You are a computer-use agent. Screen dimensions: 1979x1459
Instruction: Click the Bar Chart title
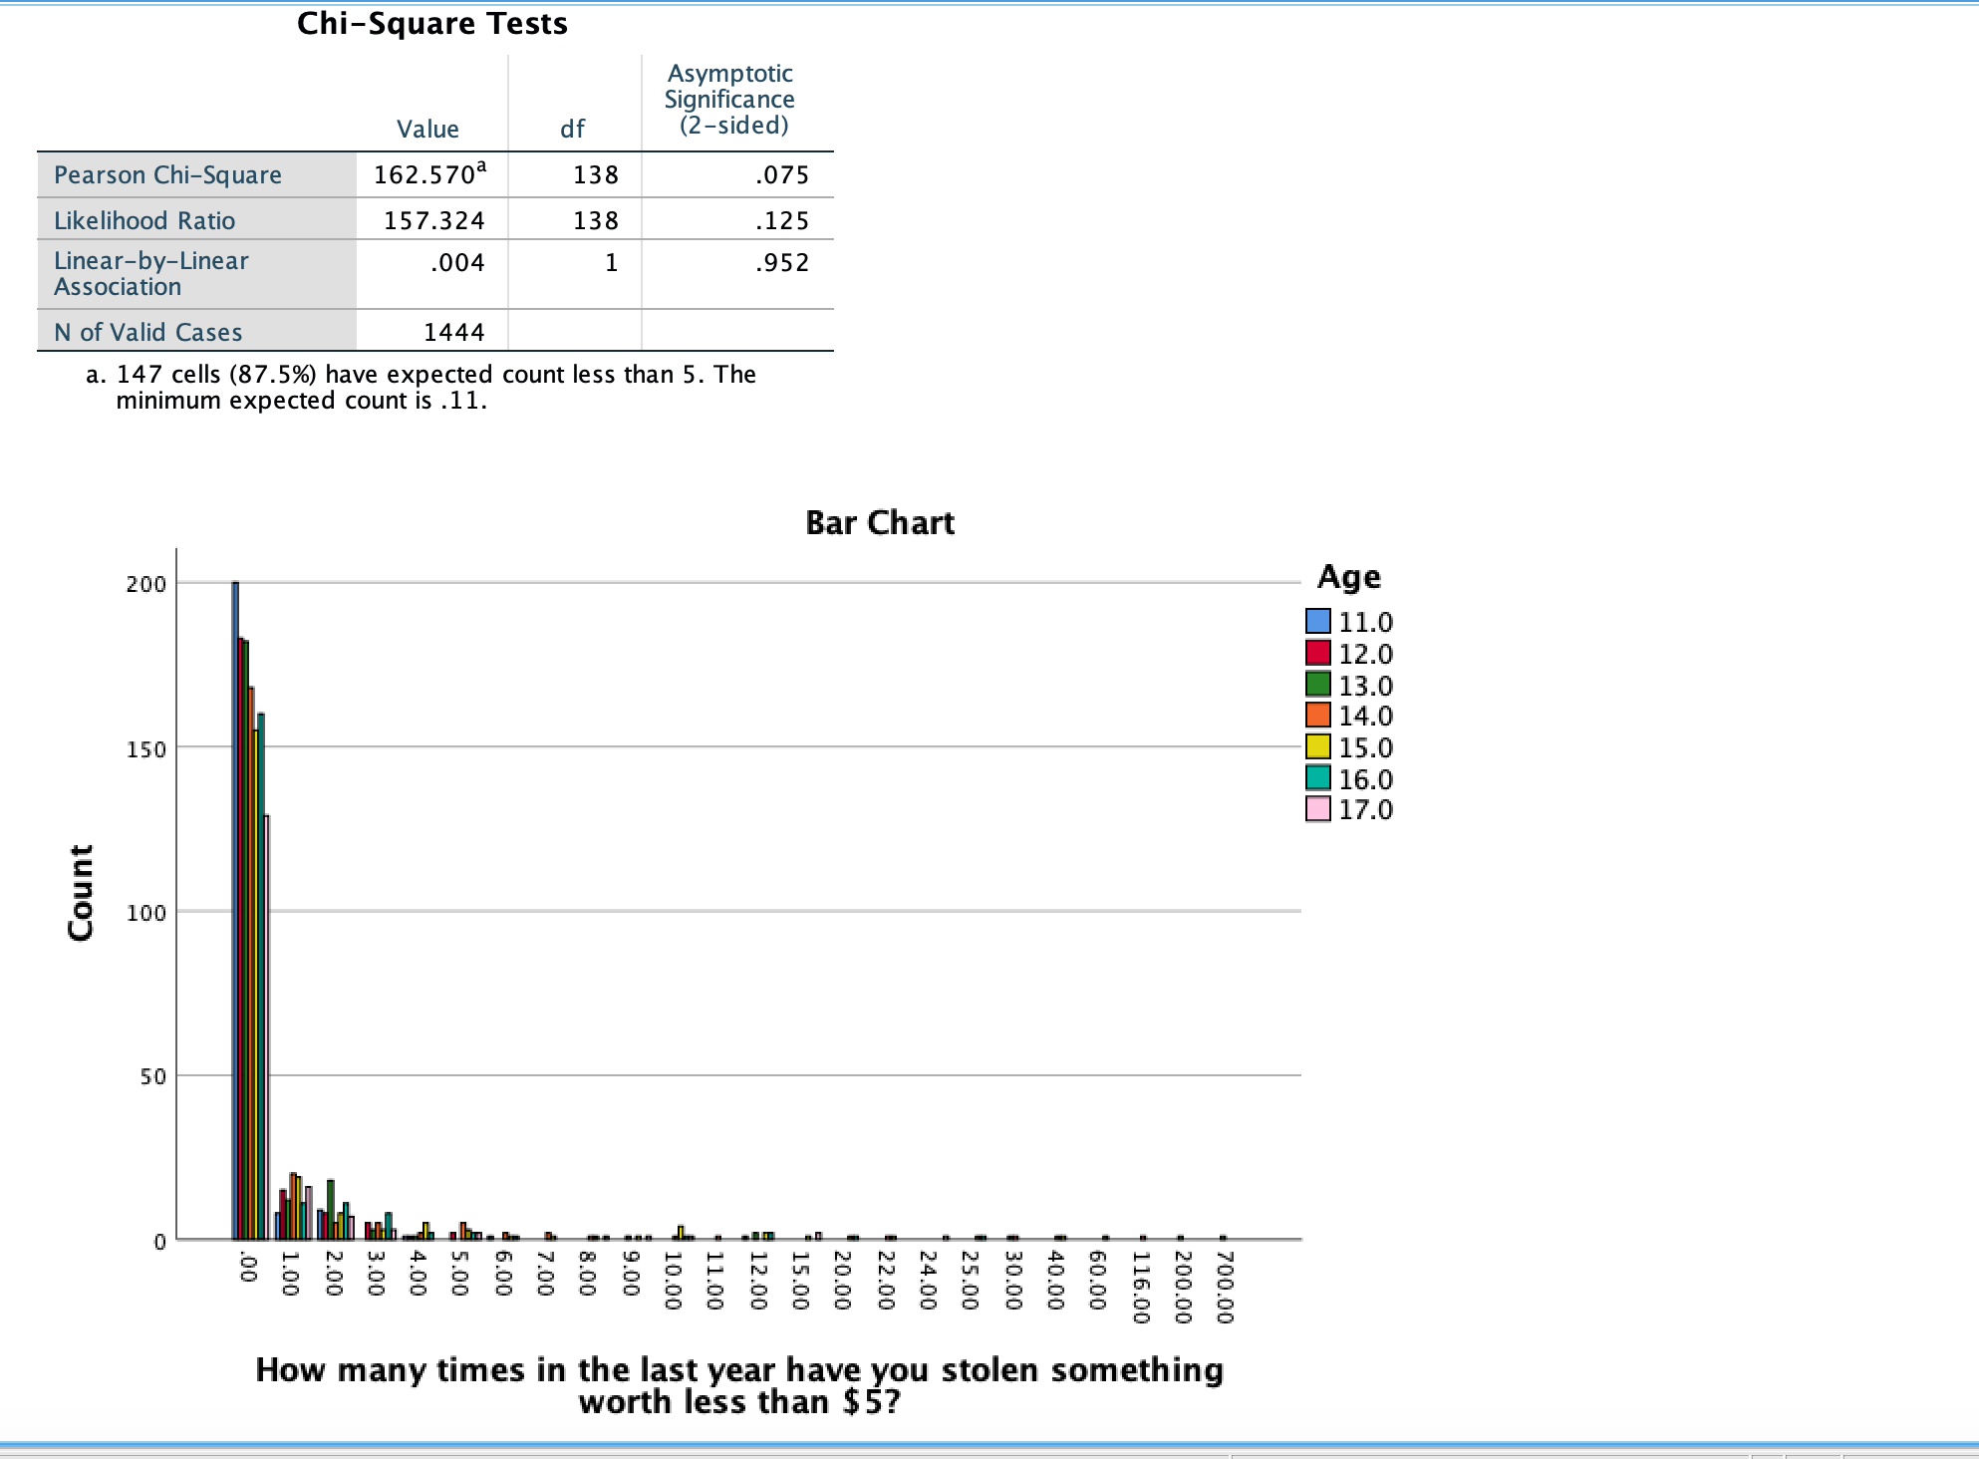pos(880,522)
